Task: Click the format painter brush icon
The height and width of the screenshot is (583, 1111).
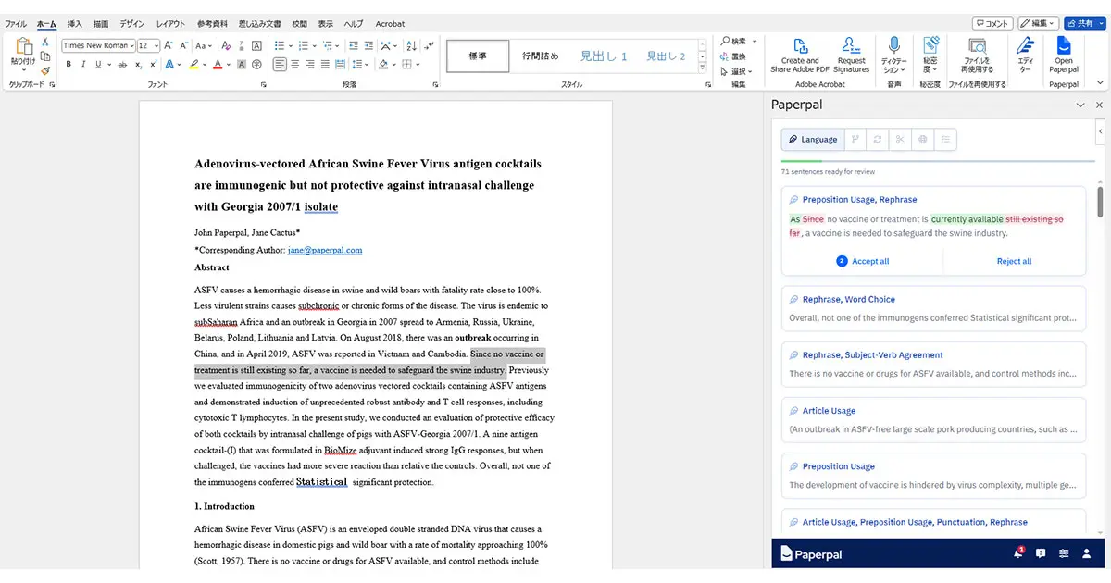Action: pyautogui.click(x=45, y=70)
